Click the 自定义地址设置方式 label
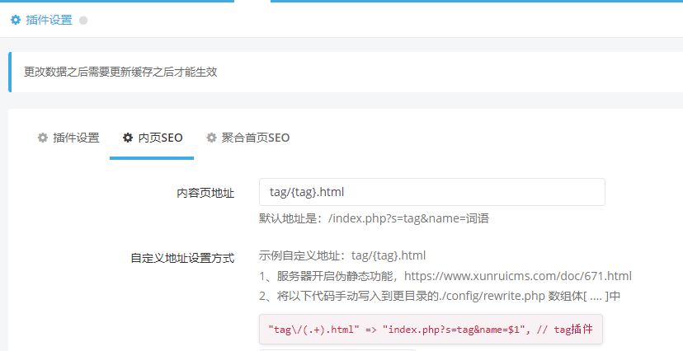 tap(182, 258)
